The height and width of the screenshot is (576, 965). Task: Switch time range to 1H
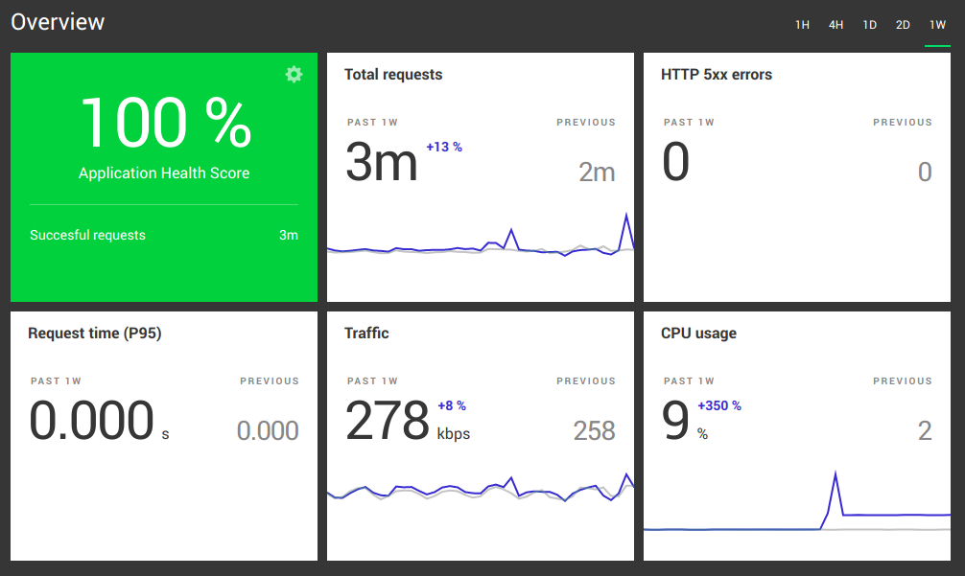click(x=802, y=25)
